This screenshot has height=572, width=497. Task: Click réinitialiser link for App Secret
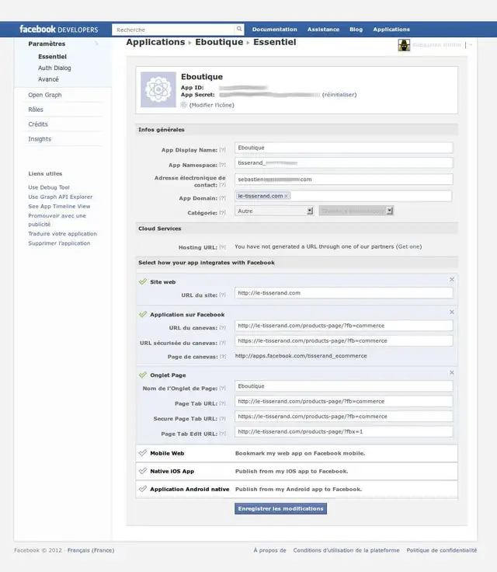[x=339, y=95]
